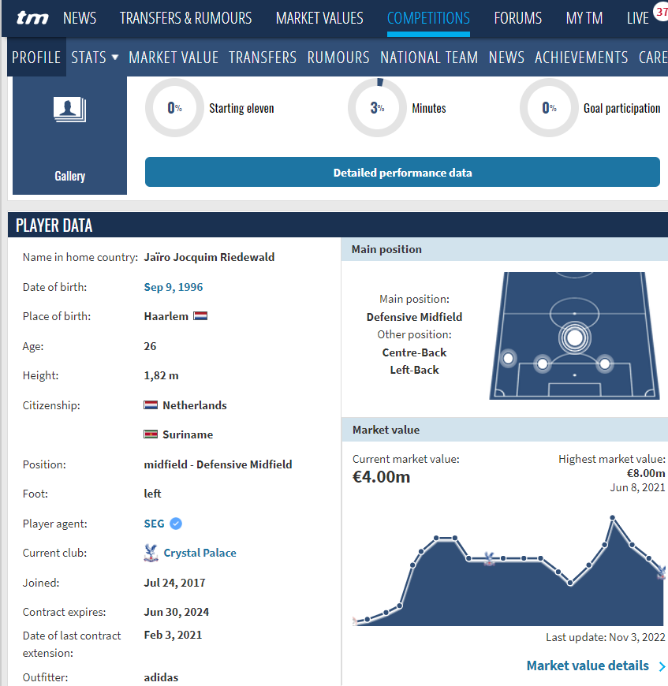Open the Competitions menu

428,18
